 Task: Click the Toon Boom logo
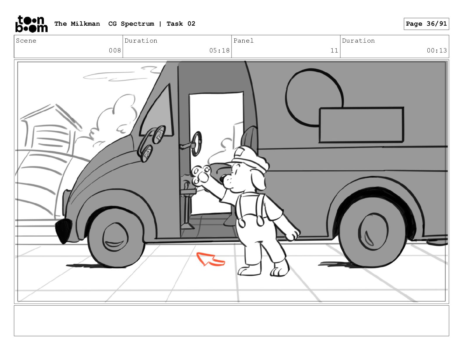coord(31,24)
